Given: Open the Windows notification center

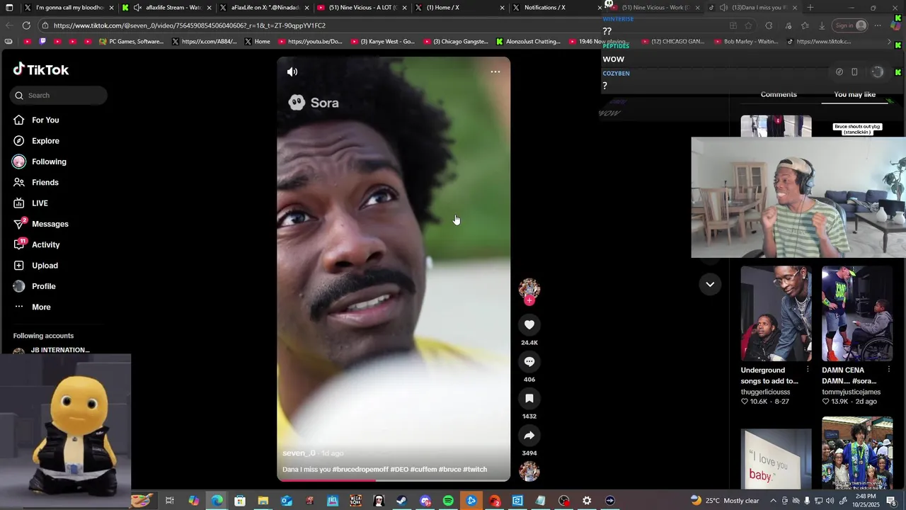Looking at the screenshot, I should pyautogui.click(x=891, y=501).
